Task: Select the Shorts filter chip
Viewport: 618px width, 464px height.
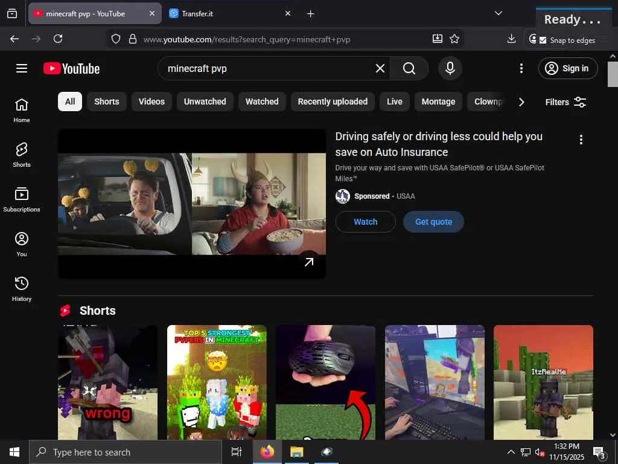Action: tap(106, 101)
